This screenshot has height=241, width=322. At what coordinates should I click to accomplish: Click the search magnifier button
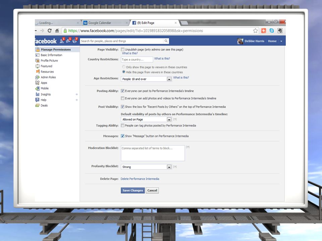point(166,41)
